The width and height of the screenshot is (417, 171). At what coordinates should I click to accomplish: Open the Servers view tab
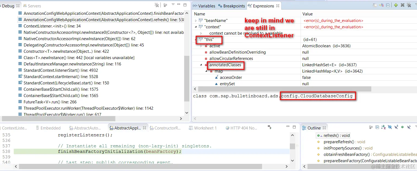(32, 6)
